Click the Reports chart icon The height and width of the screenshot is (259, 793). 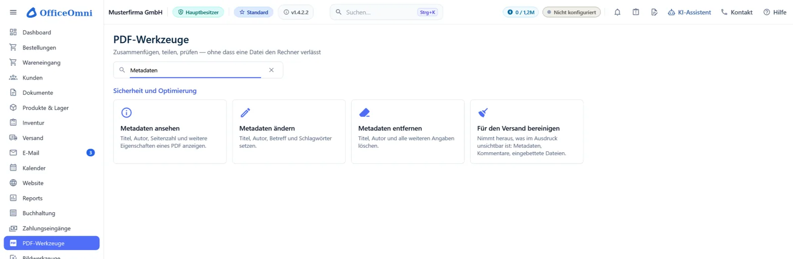(x=13, y=198)
